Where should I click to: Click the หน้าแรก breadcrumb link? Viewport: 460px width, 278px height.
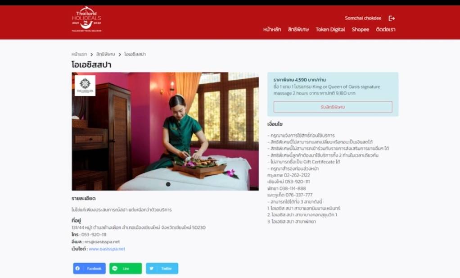(79, 54)
